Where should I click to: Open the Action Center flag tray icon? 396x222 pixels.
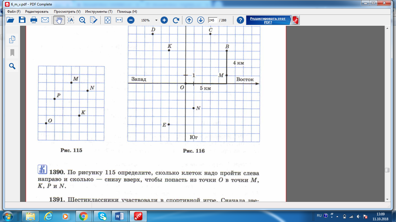(x=365, y=216)
